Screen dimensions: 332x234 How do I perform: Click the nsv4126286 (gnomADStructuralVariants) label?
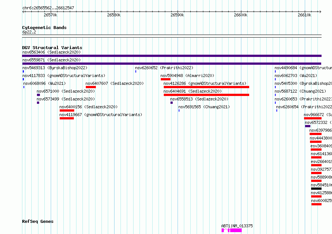point(205,83)
